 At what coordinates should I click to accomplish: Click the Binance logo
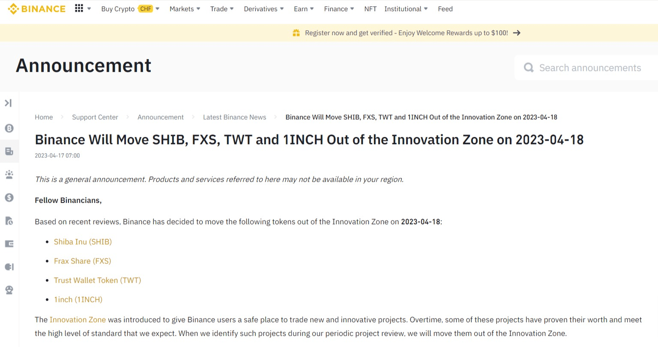37,9
